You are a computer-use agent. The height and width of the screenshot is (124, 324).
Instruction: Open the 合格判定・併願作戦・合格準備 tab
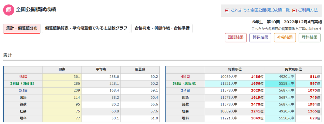coord(162,28)
